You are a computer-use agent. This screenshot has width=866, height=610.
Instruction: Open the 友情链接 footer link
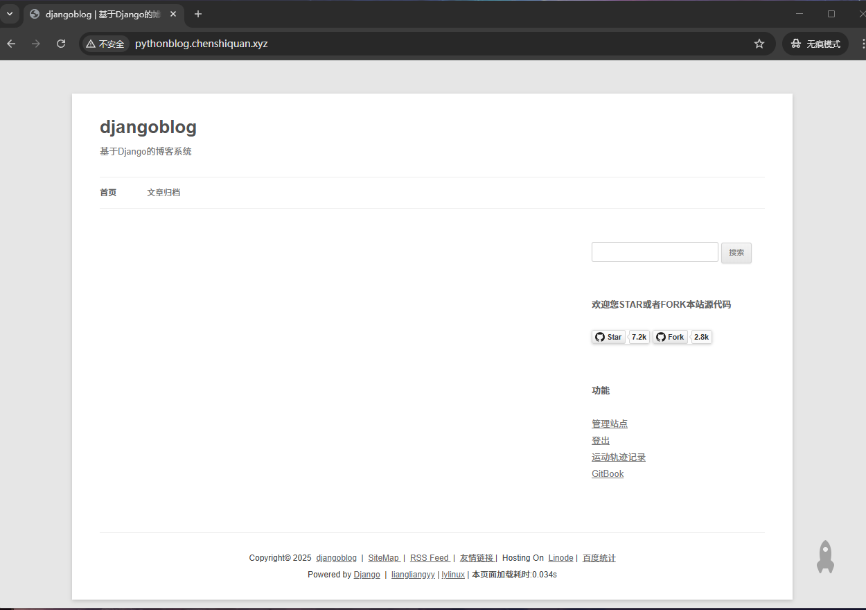click(x=477, y=558)
